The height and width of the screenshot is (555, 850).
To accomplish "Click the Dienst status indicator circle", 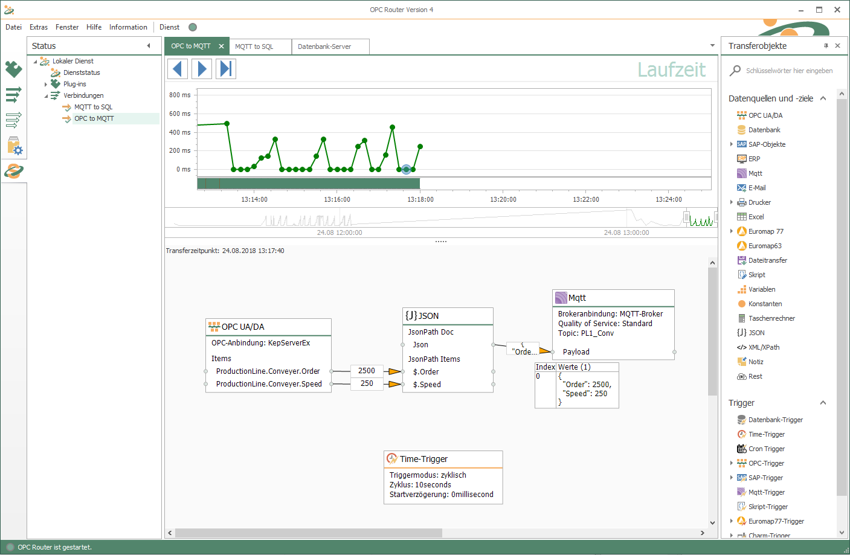I will pyautogui.click(x=193, y=27).
